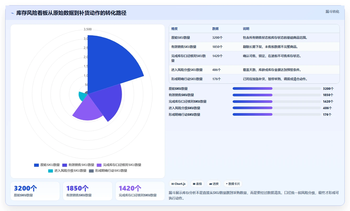Click table cell 486个
The height and width of the screenshot is (211, 350).
coord(217,70)
